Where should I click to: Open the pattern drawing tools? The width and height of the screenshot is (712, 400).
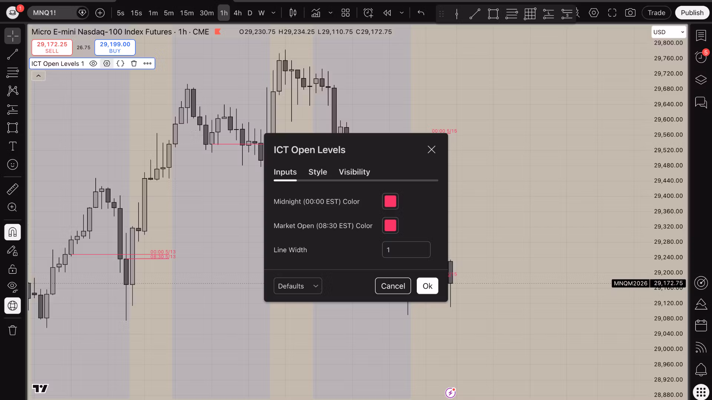[x=13, y=91]
